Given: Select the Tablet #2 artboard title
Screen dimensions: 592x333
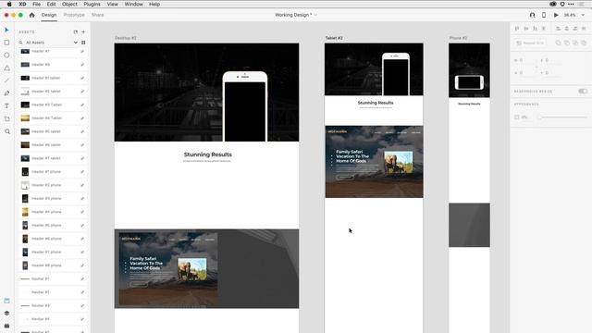Looking at the screenshot, I should pos(334,38).
